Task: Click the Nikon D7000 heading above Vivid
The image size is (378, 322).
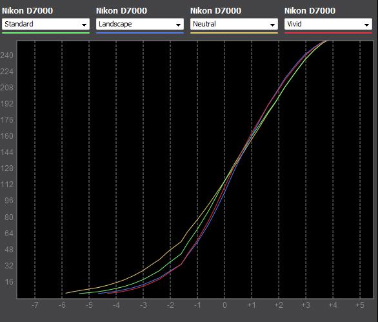Action: point(310,10)
